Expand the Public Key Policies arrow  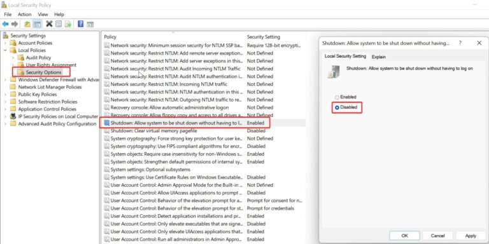point(5,94)
